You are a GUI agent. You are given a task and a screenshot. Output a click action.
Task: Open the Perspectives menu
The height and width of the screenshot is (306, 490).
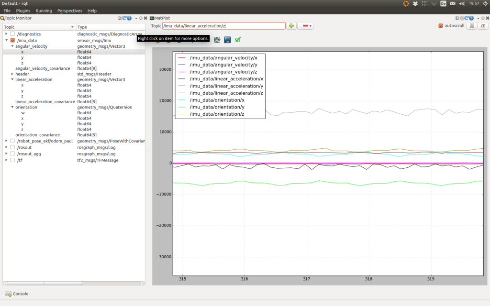pos(70,11)
